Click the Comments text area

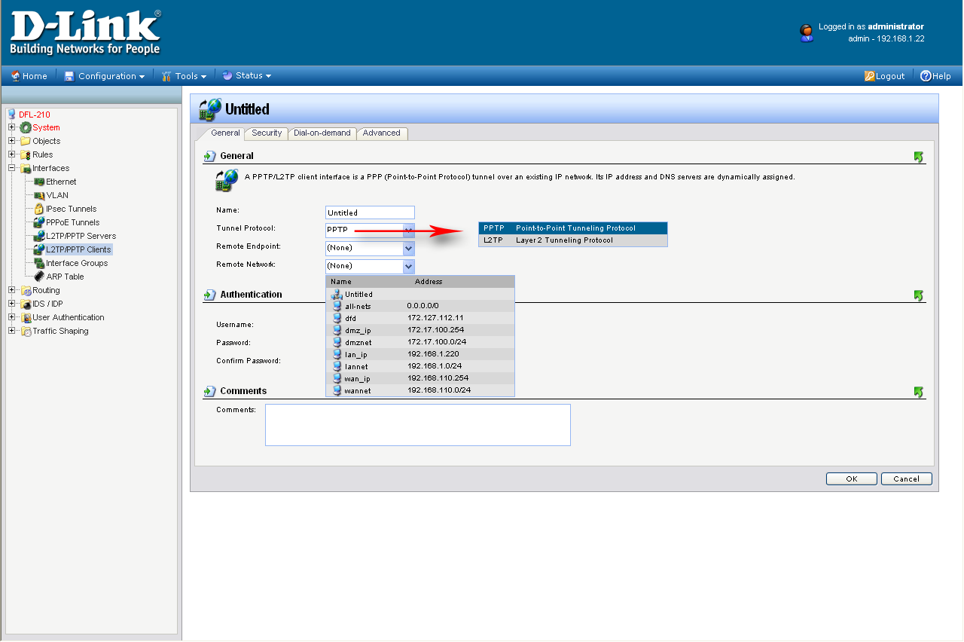click(x=418, y=425)
